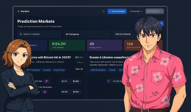Select the 49 Ending Soon card

click(x=105, y=45)
